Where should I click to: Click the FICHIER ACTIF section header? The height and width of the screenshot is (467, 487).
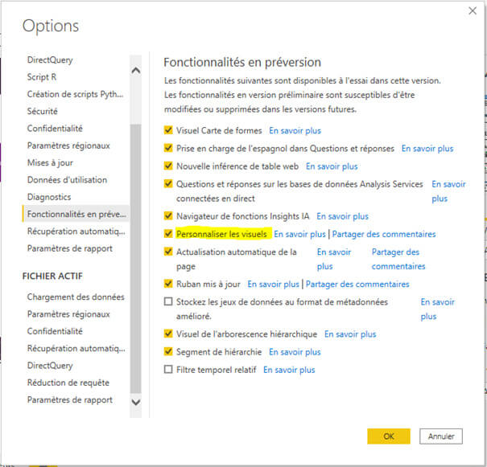[52, 276]
